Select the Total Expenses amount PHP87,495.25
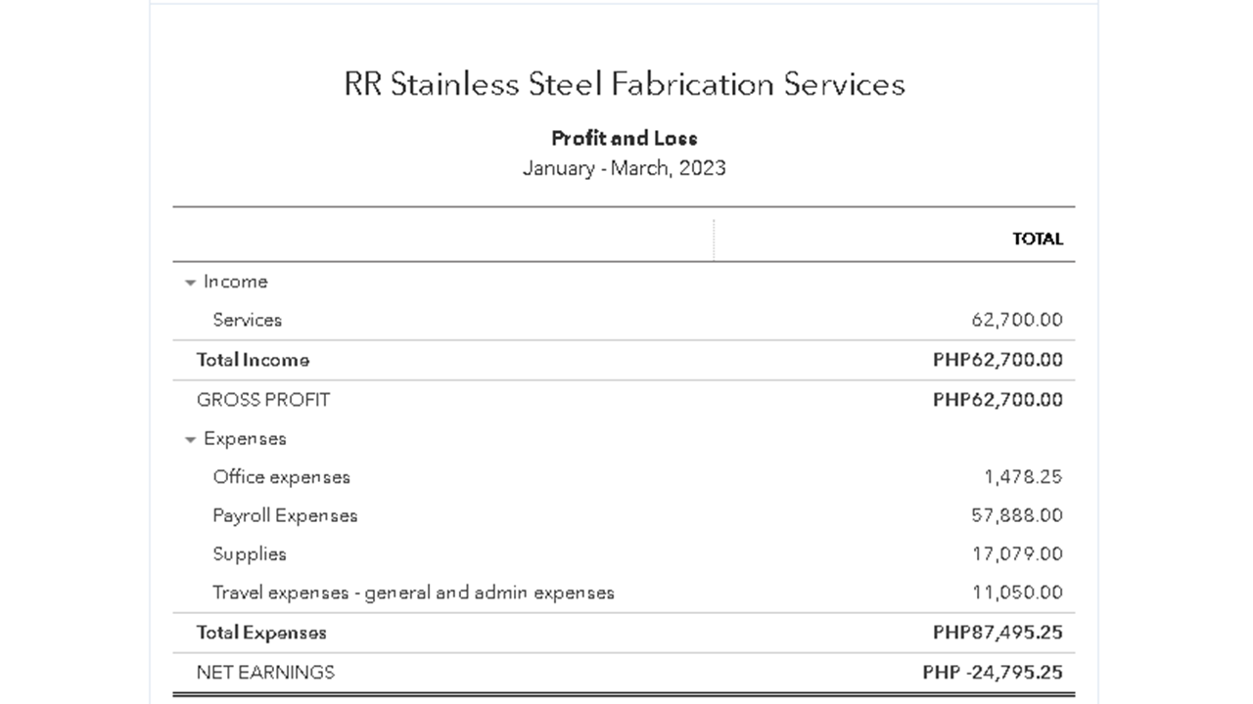Viewport: 1253px width, 704px height. [x=997, y=633]
